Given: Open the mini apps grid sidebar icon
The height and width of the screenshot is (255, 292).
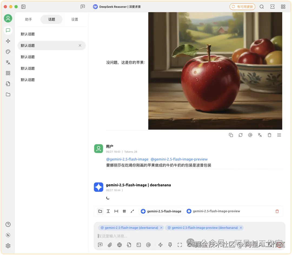Looking at the screenshot, I should tap(8, 73).
